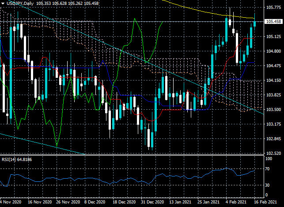Screen dimensions: 284x207
Task: Click the 103.175 price scale label
Action: [273, 124]
